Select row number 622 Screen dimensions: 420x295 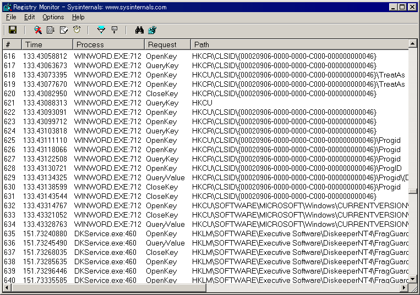point(10,112)
